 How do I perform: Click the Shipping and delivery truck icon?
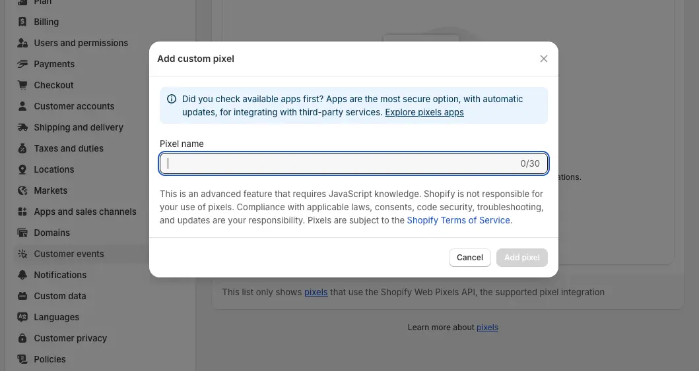[x=22, y=127]
